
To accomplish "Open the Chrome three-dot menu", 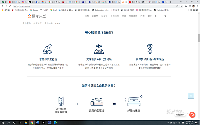I will (x=197, y=6).
